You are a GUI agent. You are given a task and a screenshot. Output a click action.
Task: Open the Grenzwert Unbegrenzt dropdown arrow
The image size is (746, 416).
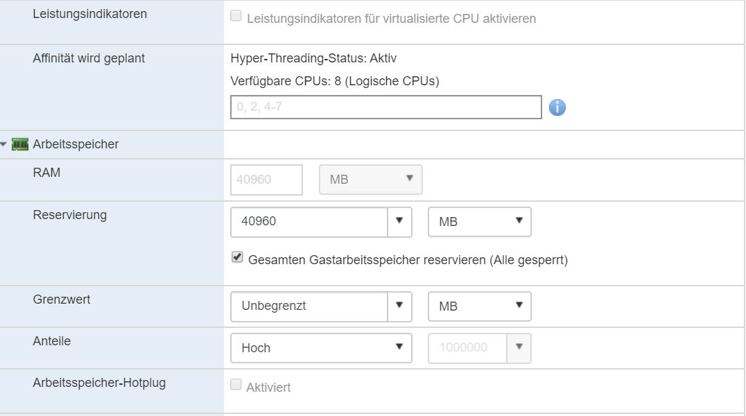pyautogui.click(x=399, y=306)
